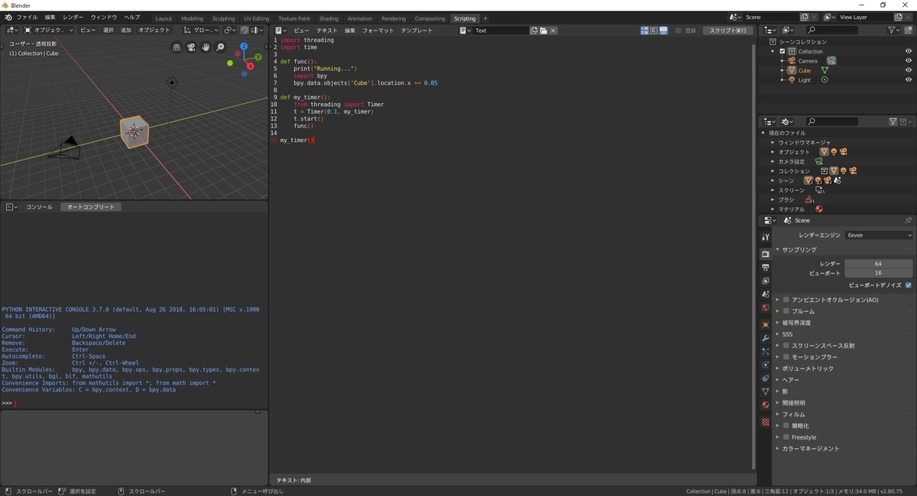Open the Physics properties tab icon
The image size is (917, 496).
tap(765, 365)
